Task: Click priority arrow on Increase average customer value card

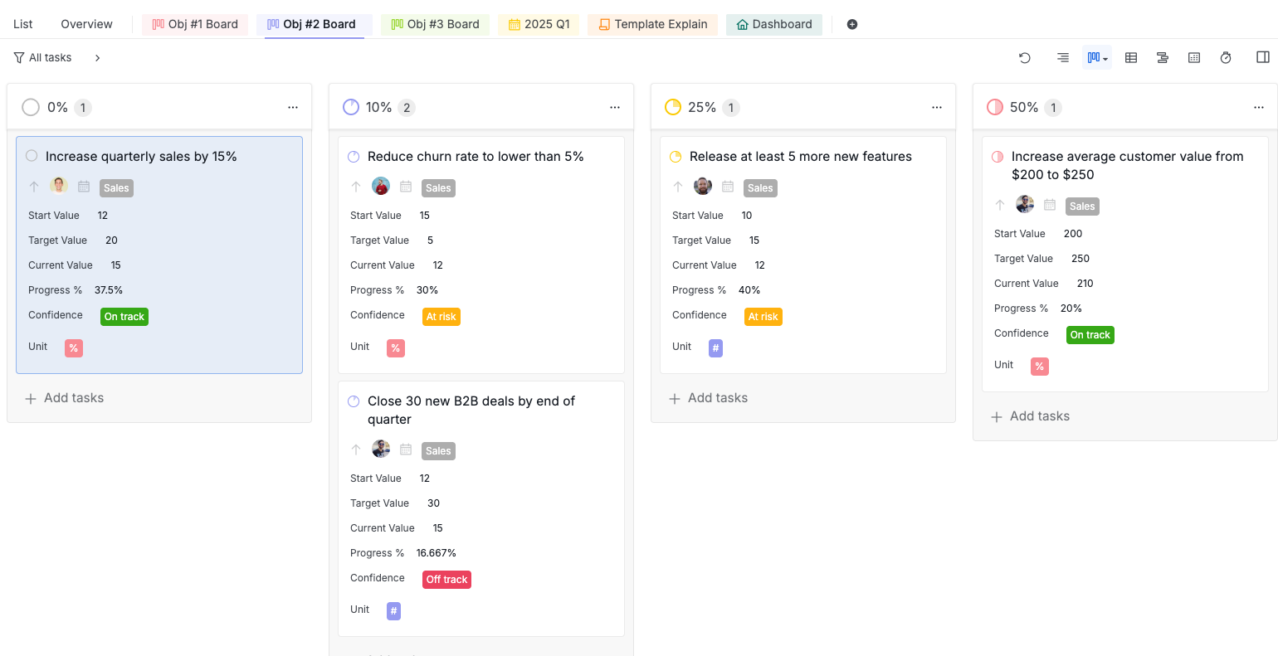Action: [x=1000, y=205]
